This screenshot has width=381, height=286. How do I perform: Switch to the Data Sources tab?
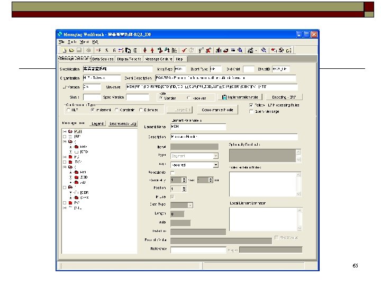click(103, 59)
